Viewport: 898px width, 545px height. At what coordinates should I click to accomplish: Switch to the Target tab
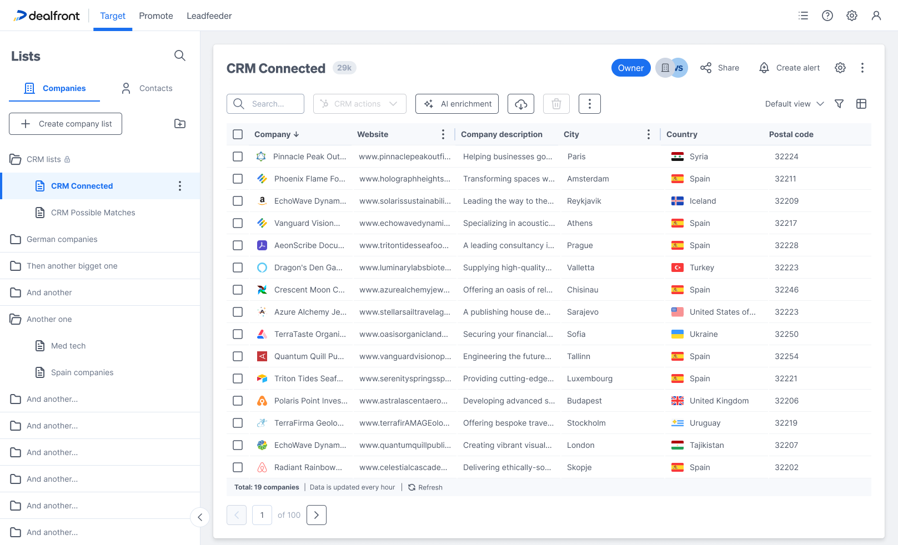[113, 16]
